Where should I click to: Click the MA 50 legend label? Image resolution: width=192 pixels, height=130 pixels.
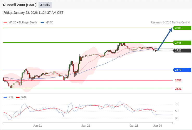coord(49,23)
